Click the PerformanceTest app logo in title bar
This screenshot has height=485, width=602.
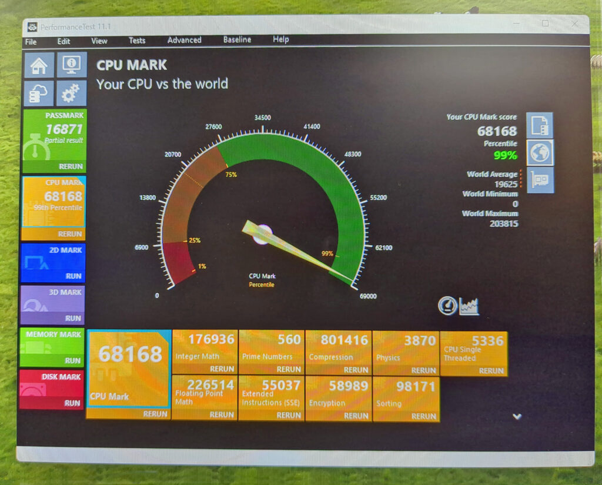tap(32, 27)
